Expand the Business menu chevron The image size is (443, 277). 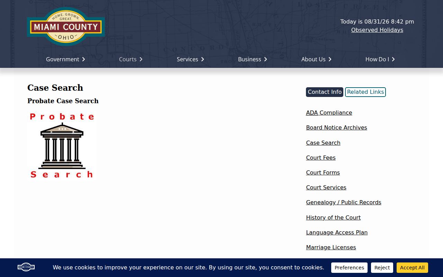[265, 59]
